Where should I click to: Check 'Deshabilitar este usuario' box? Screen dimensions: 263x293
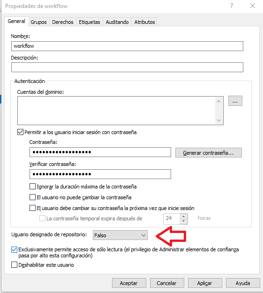click(14, 265)
